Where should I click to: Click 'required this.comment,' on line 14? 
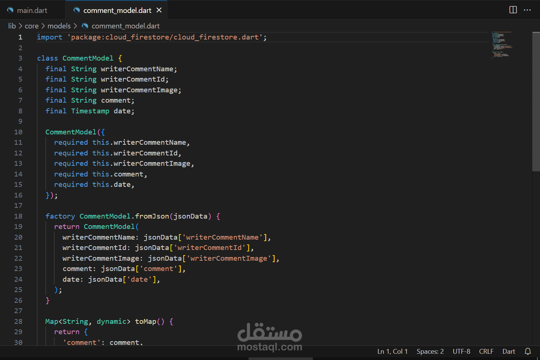(x=100, y=174)
